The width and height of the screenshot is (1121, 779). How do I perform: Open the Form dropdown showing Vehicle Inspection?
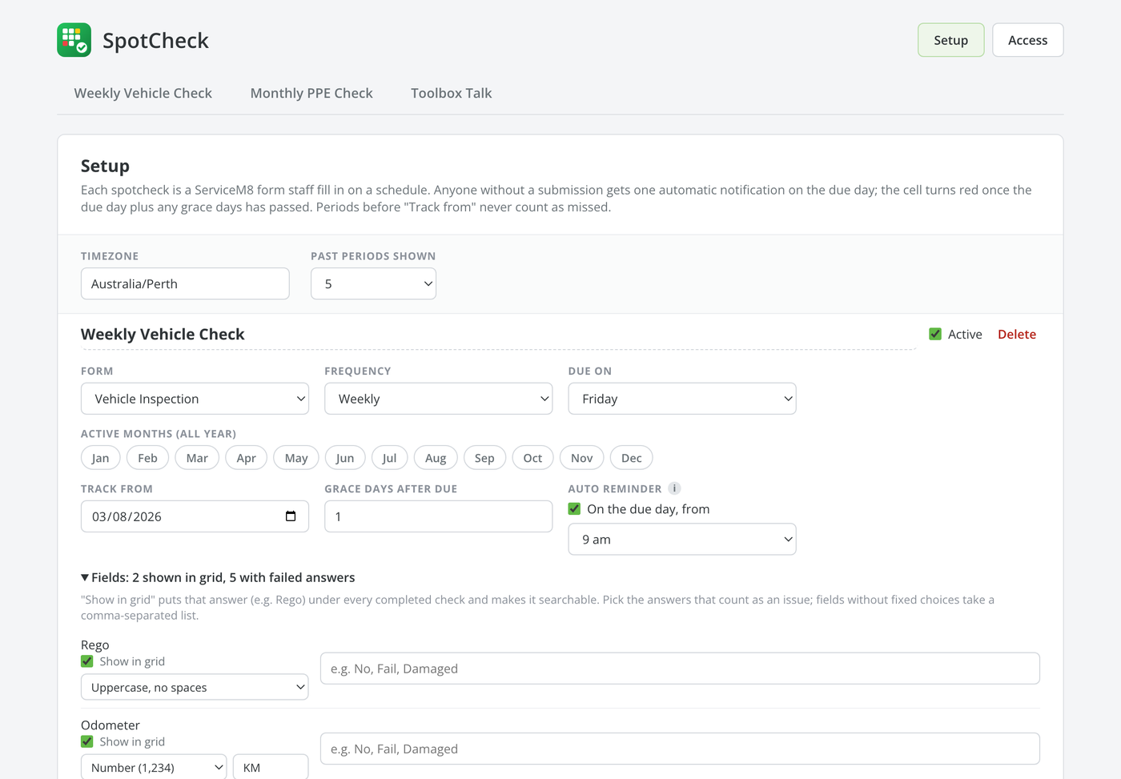tap(195, 399)
